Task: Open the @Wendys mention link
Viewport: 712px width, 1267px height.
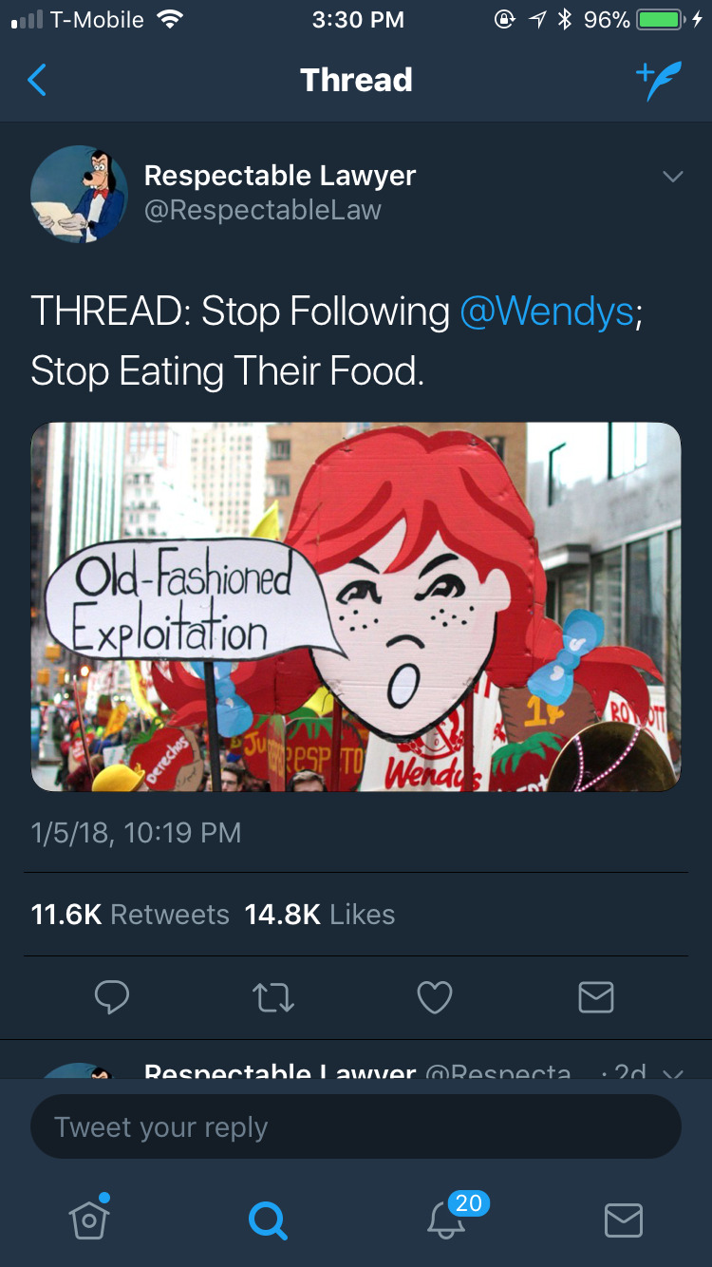Action: point(547,312)
